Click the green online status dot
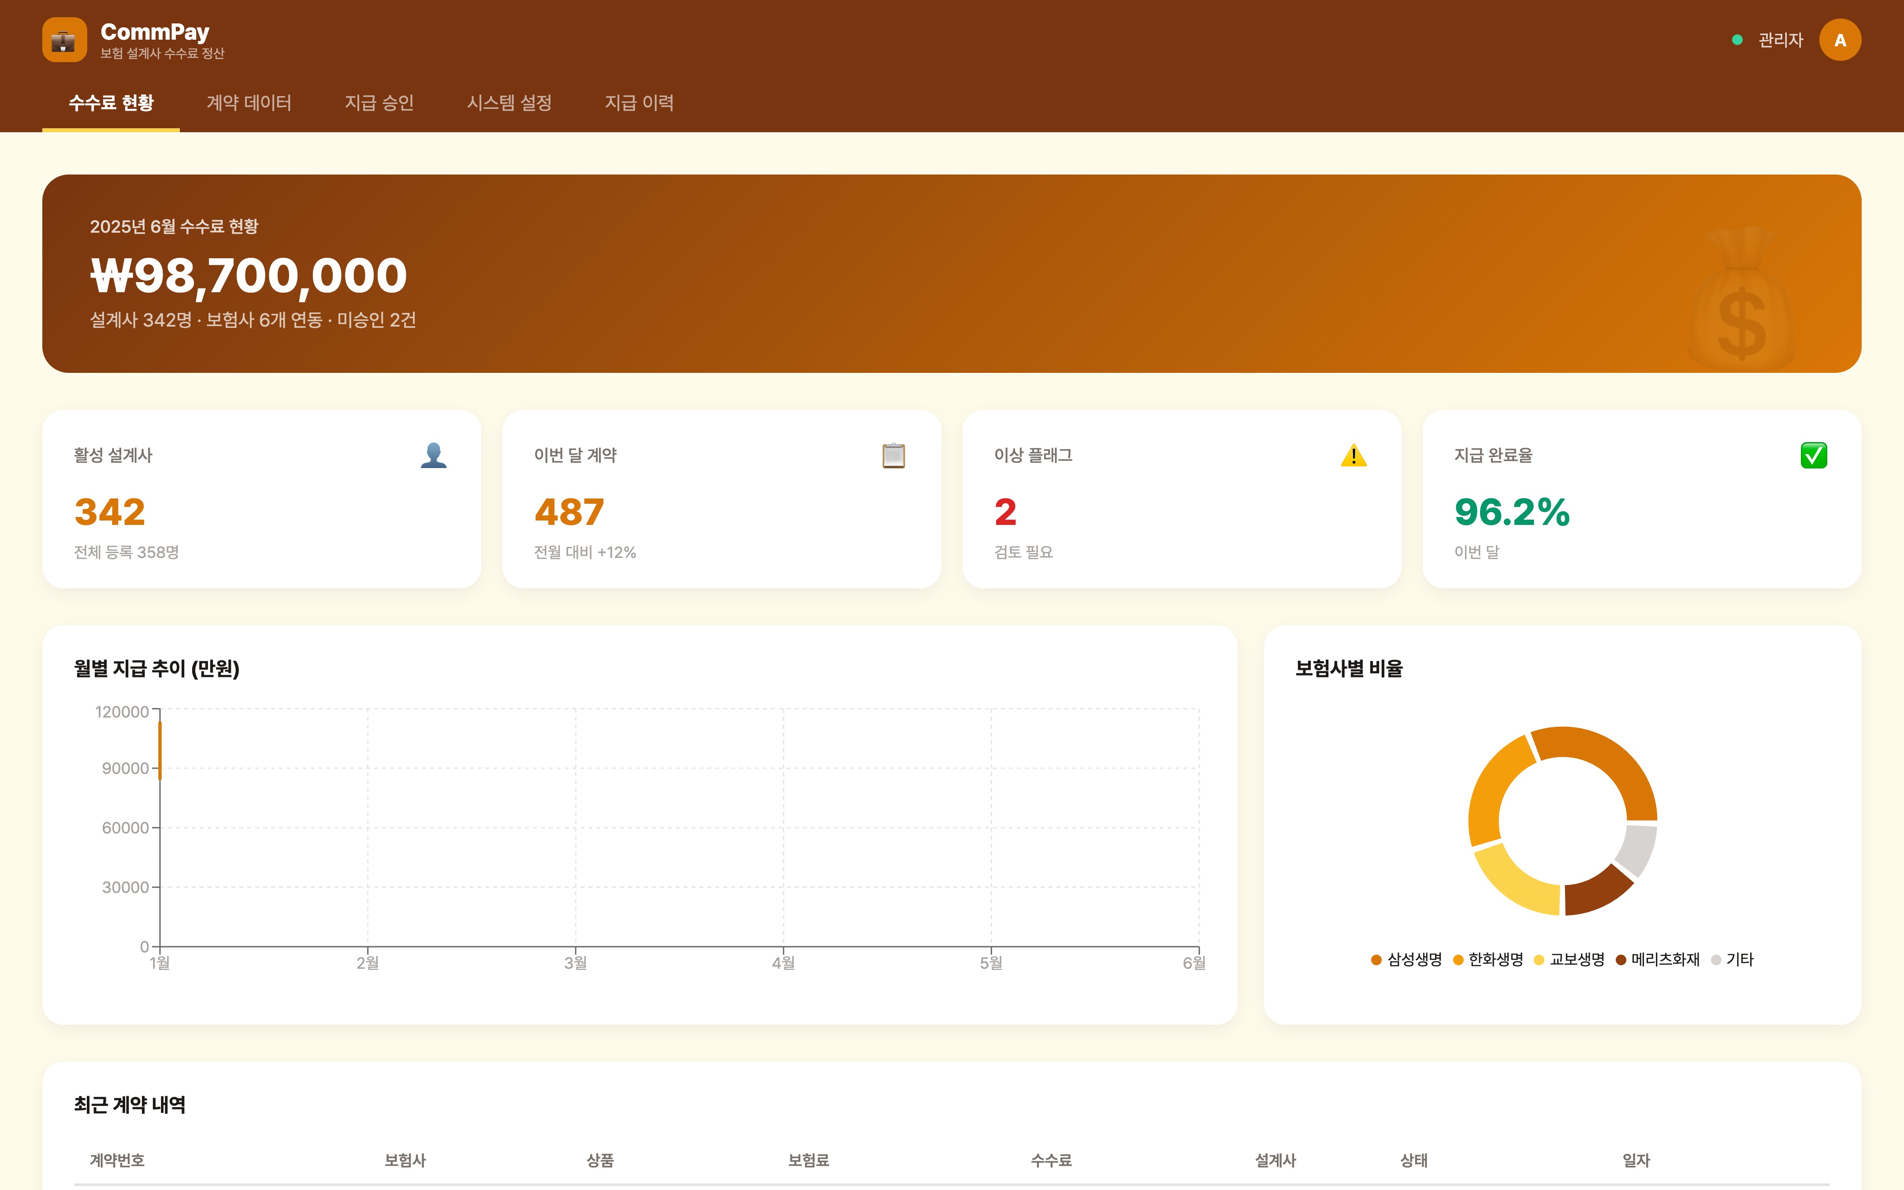1904x1190 pixels. click(x=1737, y=40)
